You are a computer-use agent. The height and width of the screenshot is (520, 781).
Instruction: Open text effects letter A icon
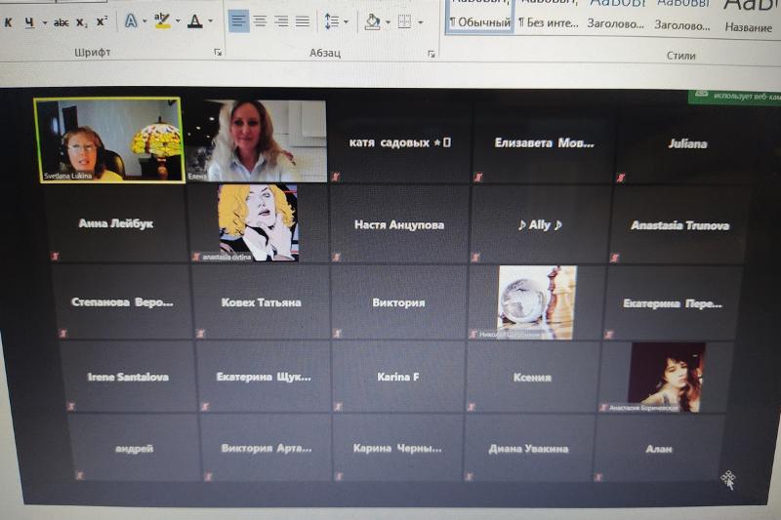[131, 20]
